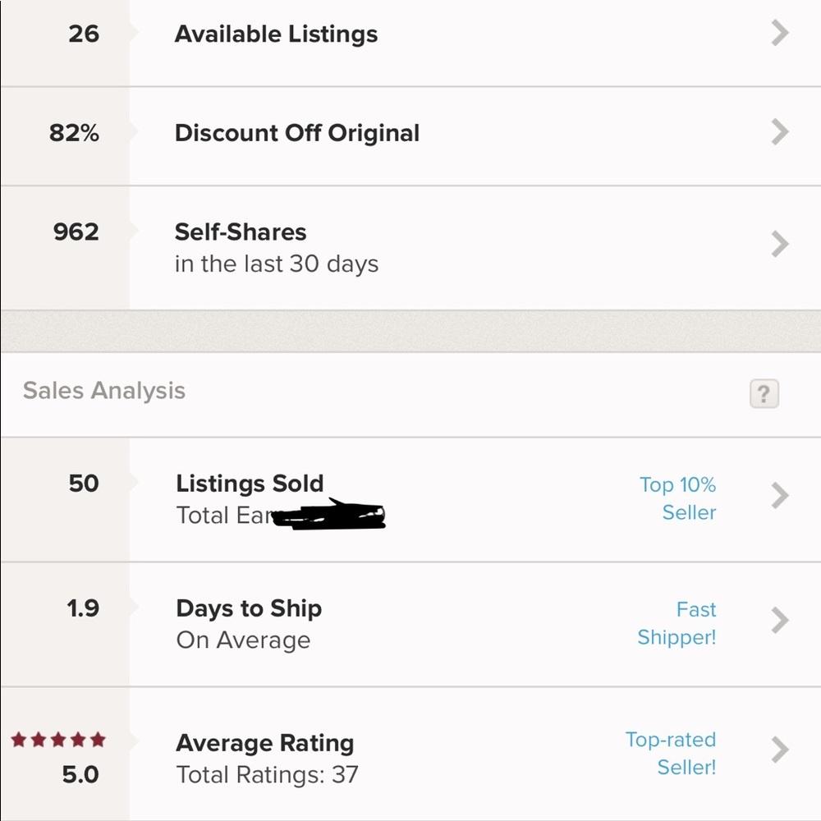
Task: Click the Listings Sold row chevron
Action: point(780,496)
